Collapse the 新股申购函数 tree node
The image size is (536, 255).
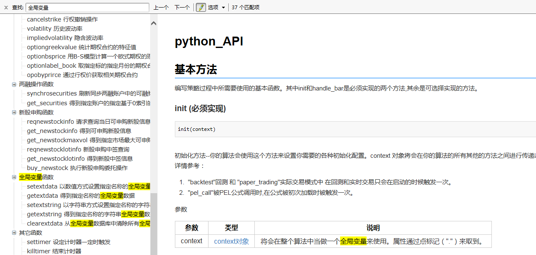(x=14, y=112)
